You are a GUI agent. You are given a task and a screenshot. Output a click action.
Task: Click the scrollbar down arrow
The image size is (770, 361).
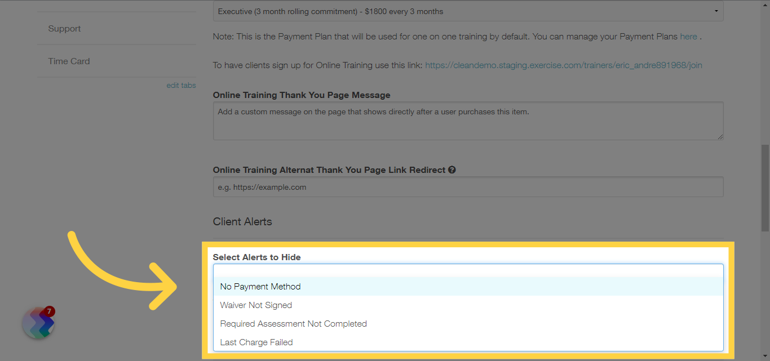[765, 356]
